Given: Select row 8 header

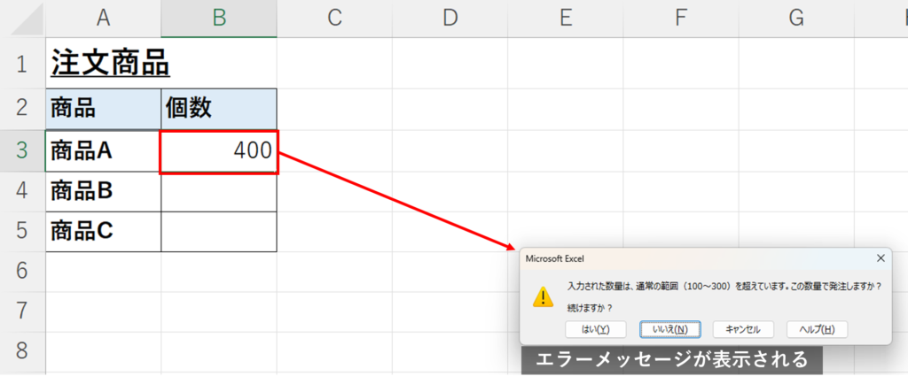Looking at the screenshot, I should click(22, 351).
